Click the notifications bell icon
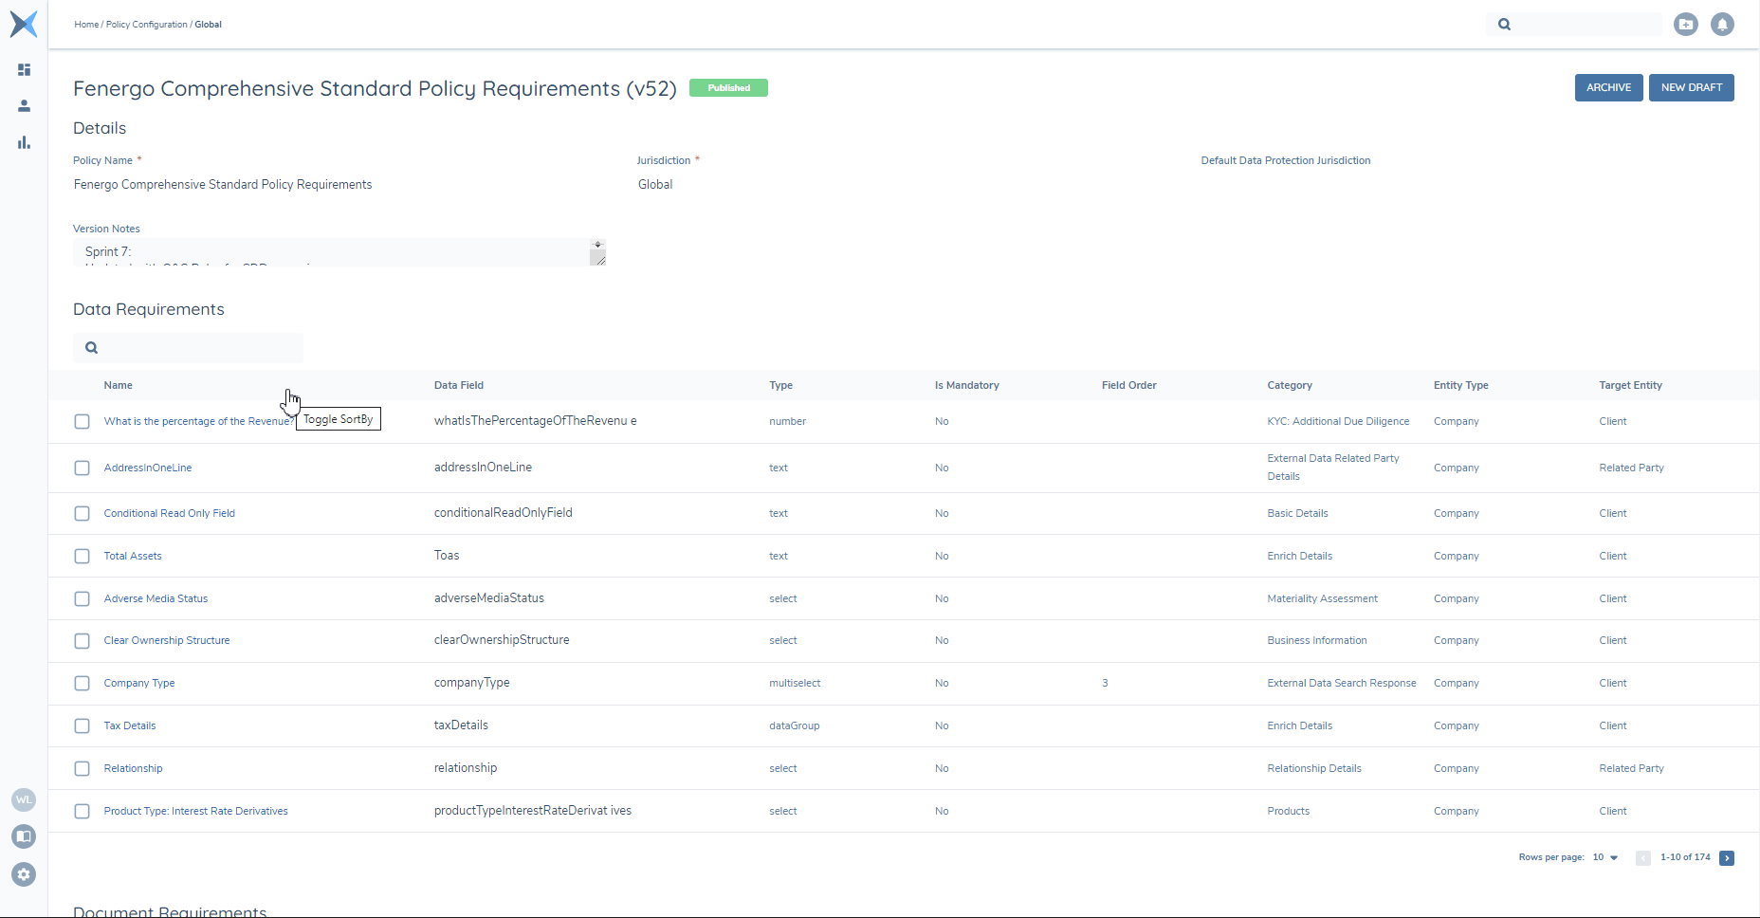1760x918 pixels. [x=1722, y=25]
